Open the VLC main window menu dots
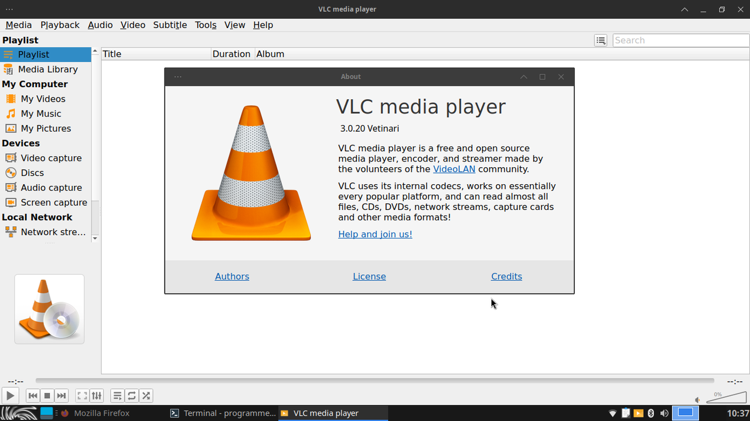Viewport: 750px width, 421px height. coord(9,9)
